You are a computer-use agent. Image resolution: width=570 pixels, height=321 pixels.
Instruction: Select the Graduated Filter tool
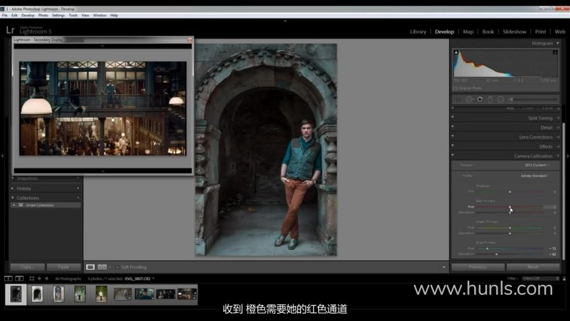click(490, 99)
